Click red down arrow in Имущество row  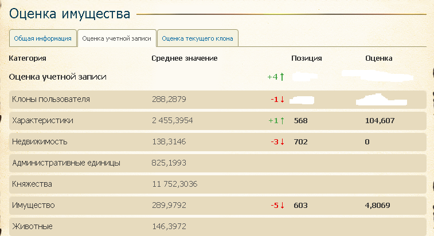coord(282,205)
